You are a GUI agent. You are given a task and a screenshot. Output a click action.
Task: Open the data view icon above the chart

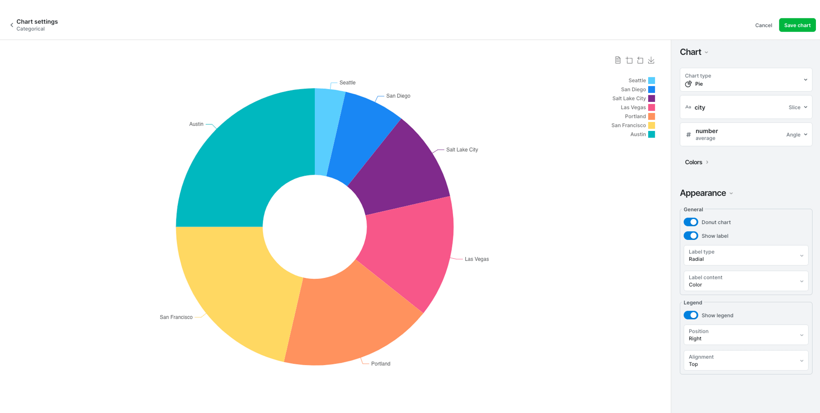coord(618,60)
